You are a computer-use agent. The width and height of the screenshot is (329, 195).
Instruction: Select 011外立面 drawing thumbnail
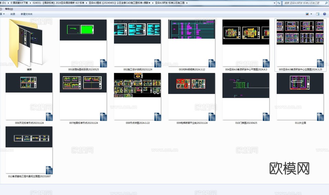point(300,96)
